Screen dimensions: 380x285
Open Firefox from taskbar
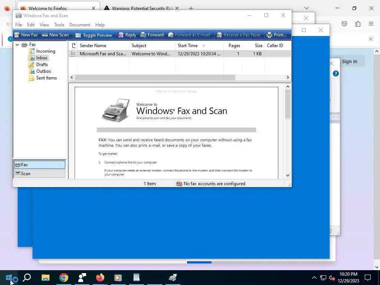click(100, 278)
